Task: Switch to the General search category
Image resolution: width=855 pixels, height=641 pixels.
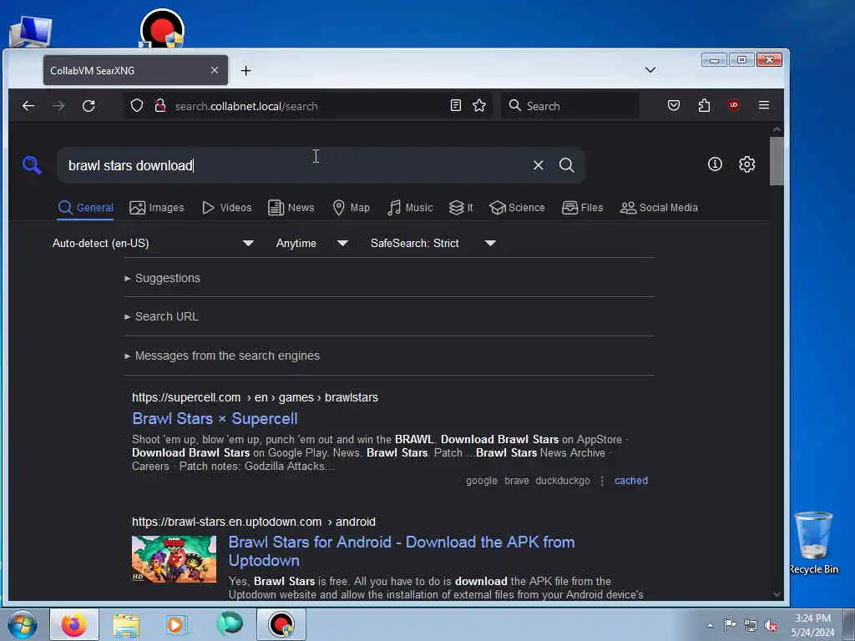Action: 86,208
